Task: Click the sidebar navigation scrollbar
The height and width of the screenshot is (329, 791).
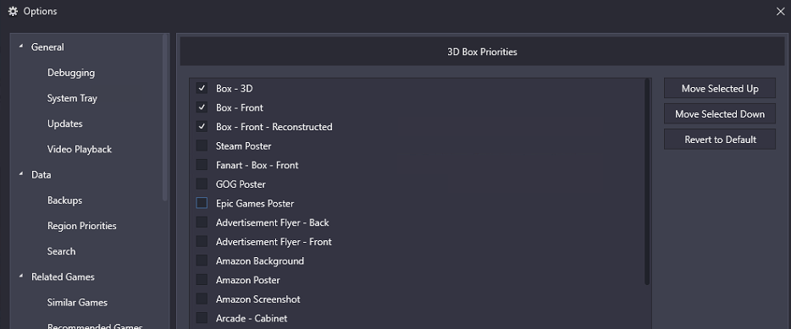Action: click(165, 118)
